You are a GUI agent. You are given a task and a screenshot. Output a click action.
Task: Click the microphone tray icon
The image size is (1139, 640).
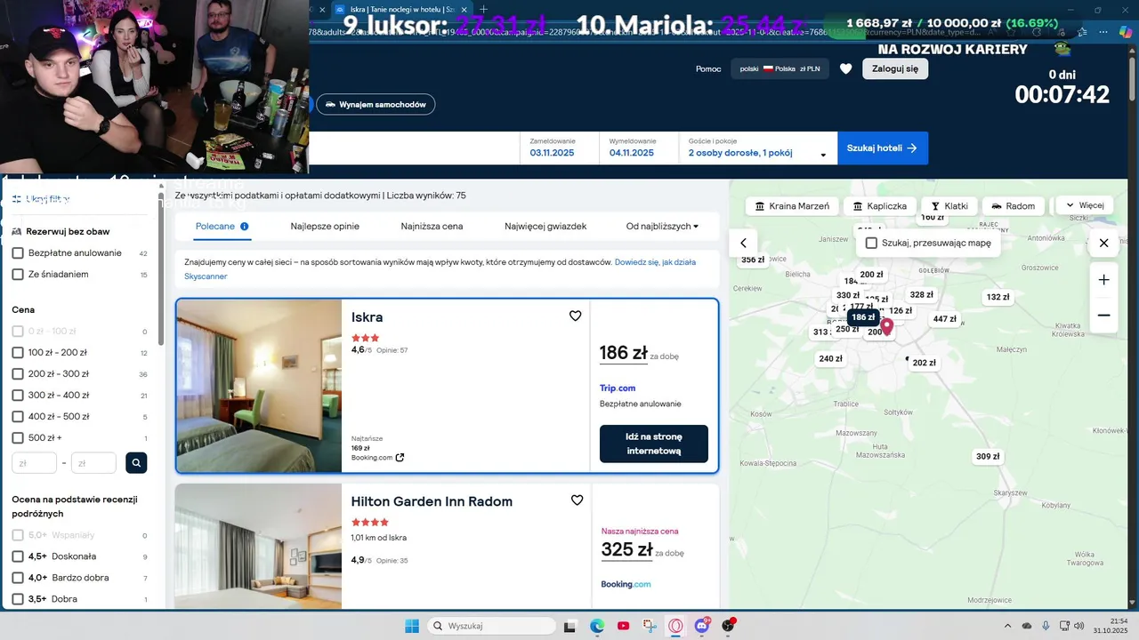[1046, 626]
